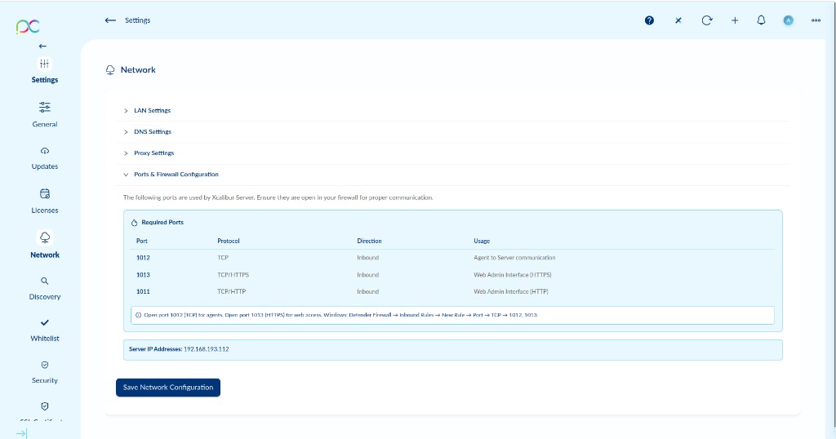The height and width of the screenshot is (439, 836).
Task: Open the three-dot more options menu
Action: click(x=816, y=20)
